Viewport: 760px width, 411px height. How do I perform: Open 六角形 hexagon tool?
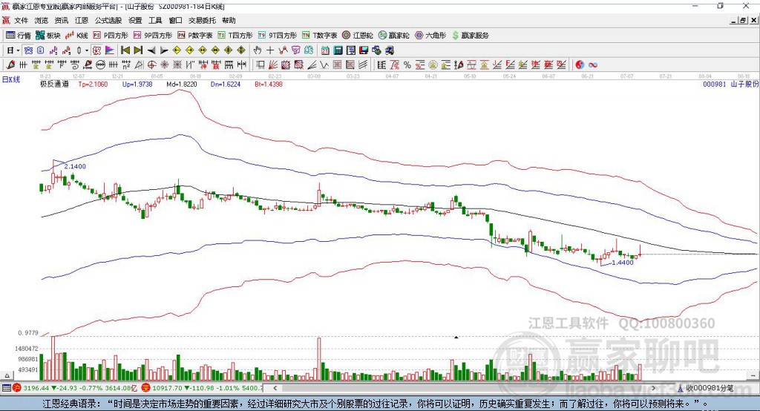430,36
